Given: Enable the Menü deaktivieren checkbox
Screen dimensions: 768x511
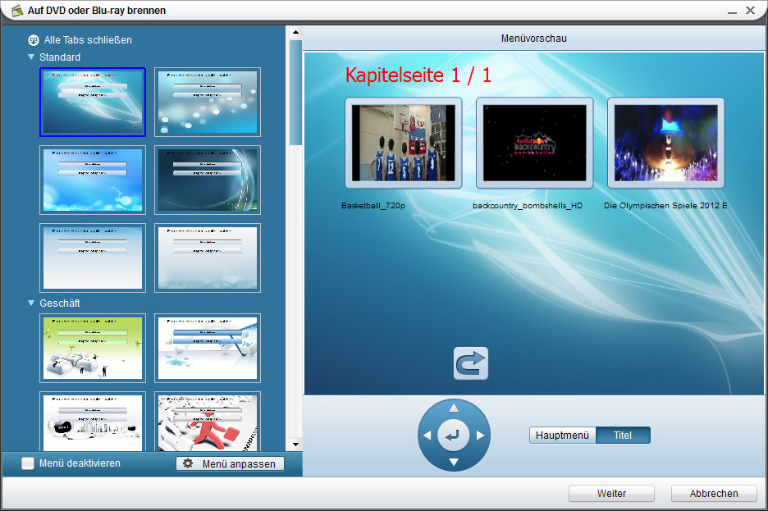Looking at the screenshot, I should coord(28,463).
